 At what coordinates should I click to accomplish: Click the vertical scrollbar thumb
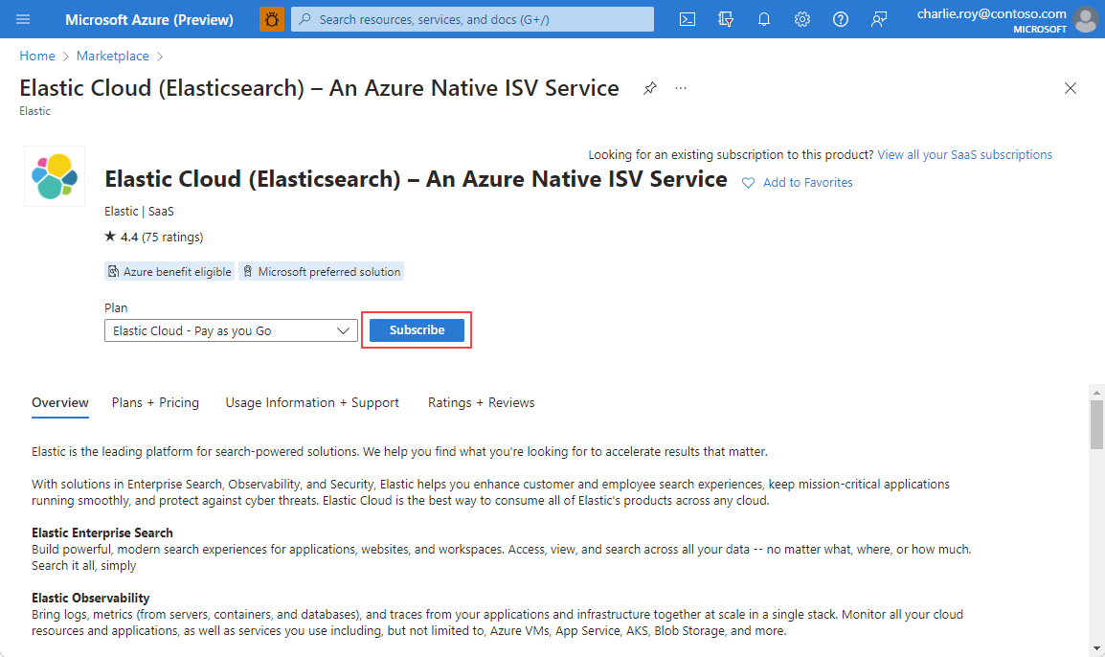pyautogui.click(x=1096, y=424)
